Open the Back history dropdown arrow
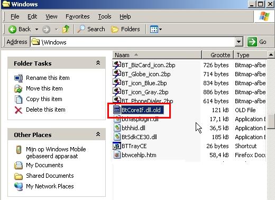This screenshot has height=200, width=275. tap(36, 29)
